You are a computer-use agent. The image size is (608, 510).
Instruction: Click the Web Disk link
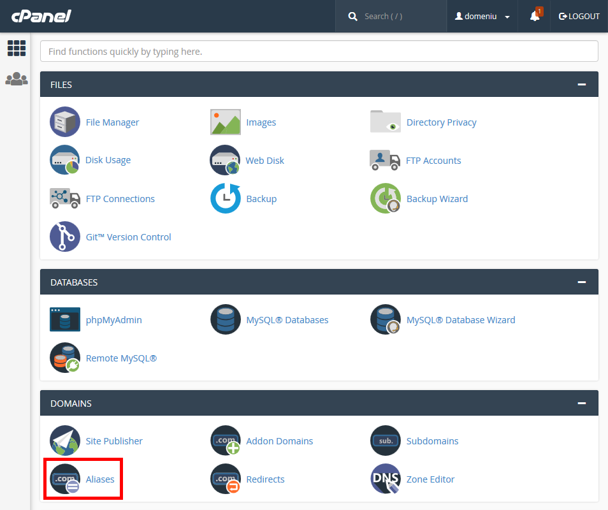(265, 161)
